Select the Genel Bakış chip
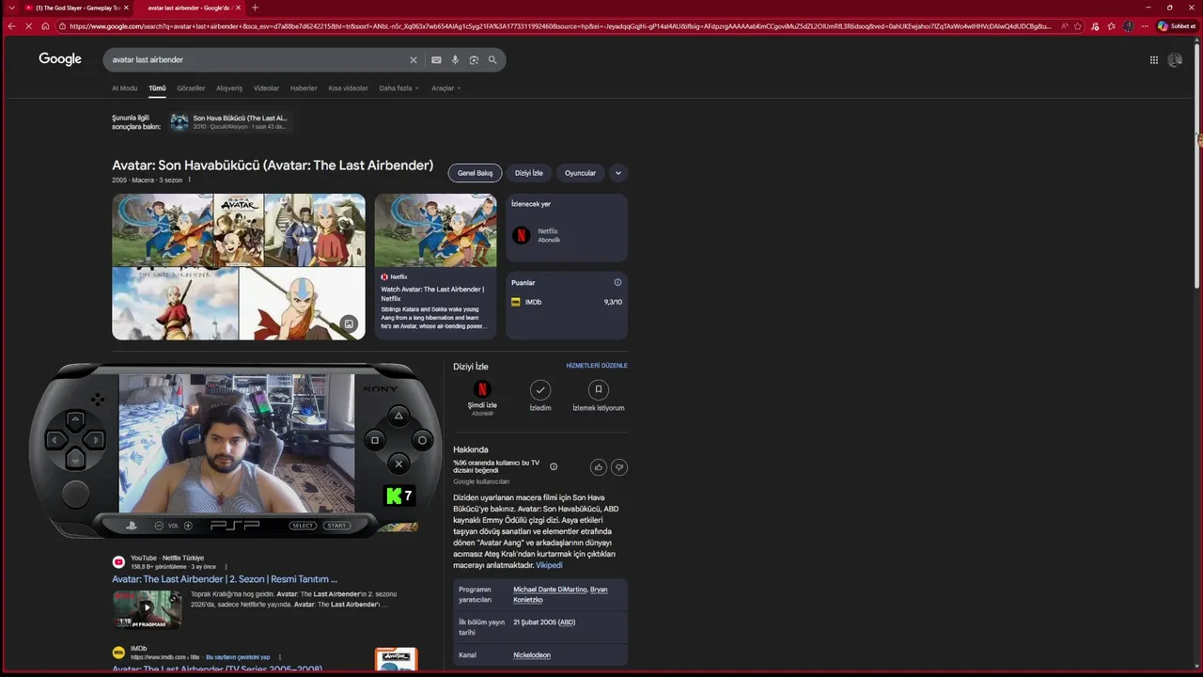This screenshot has width=1203, height=677. pos(475,173)
